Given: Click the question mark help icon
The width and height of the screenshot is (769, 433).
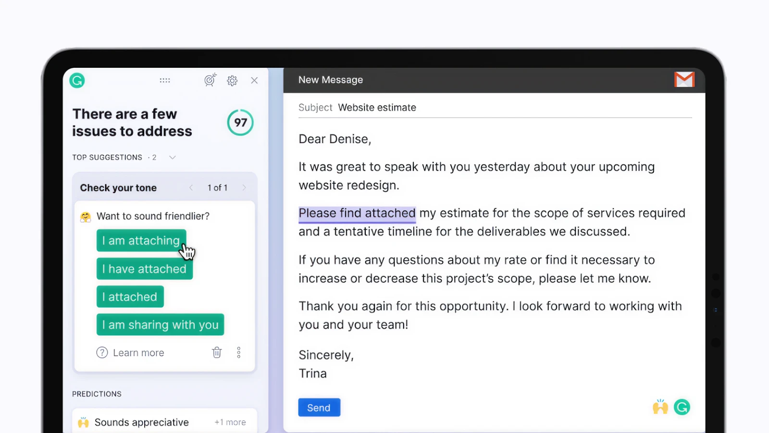Looking at the screenshot, I should [x=102, y=353].
